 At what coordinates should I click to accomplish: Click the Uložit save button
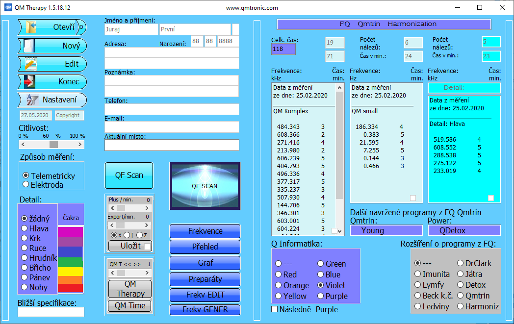pos(130,246)
